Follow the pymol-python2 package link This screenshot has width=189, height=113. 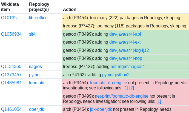coord(116,75)
